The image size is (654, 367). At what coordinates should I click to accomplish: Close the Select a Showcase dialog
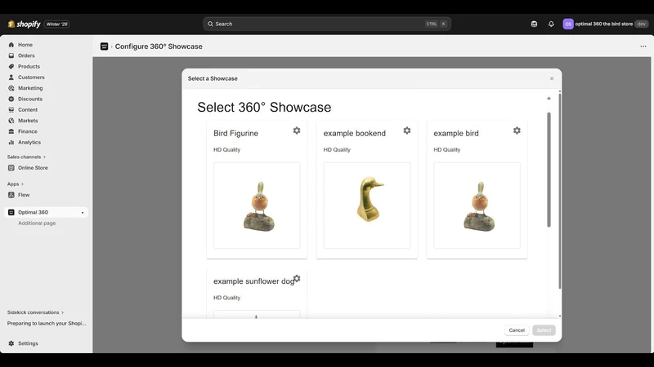[x=551, y=78]
